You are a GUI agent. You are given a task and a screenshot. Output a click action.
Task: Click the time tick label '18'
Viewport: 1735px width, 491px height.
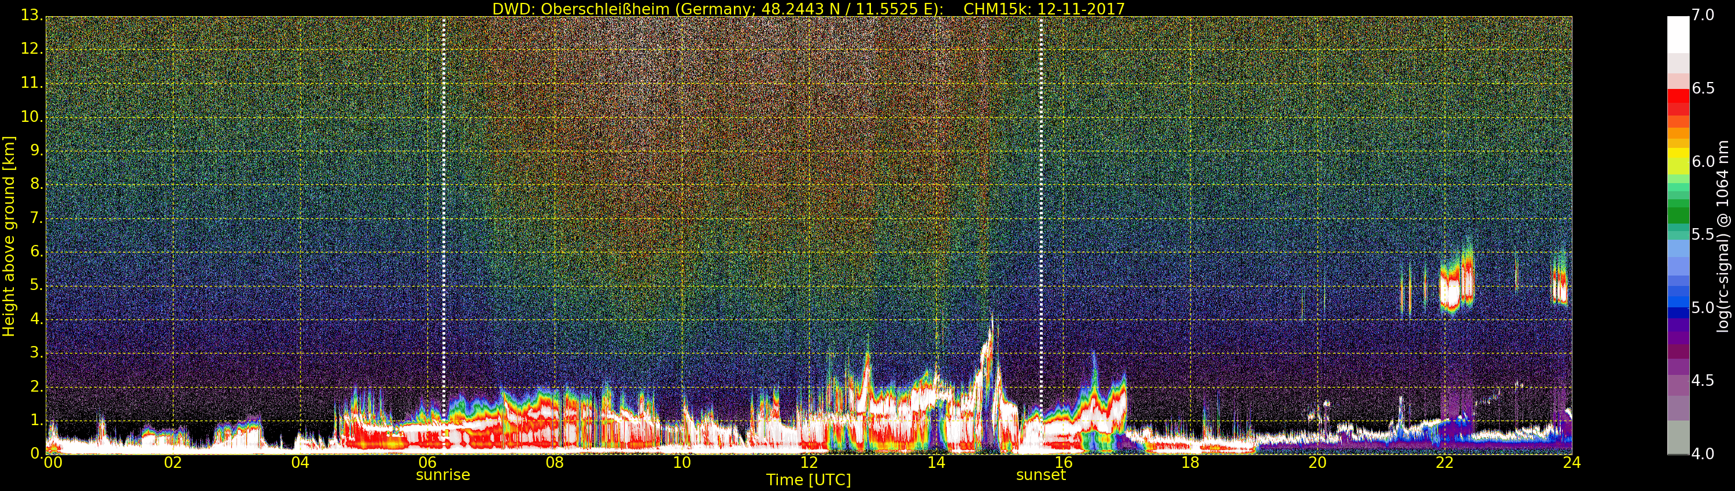pos(1191,463)
